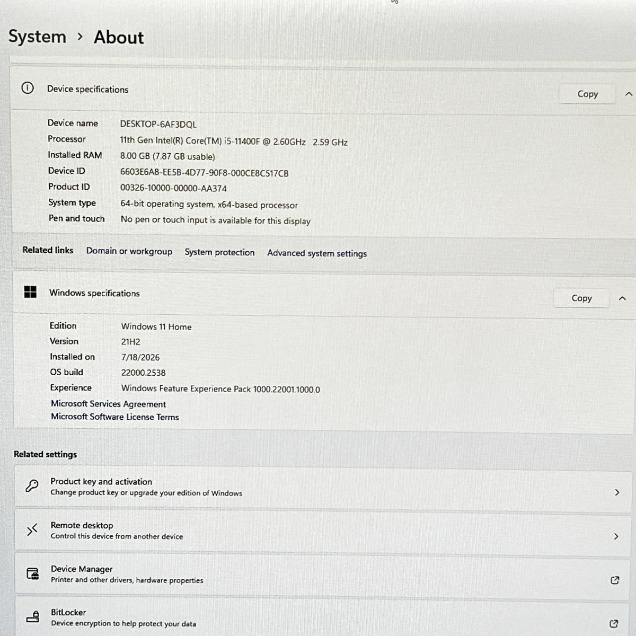The width and height of the screenshot is (636, 636).
Task: Click the 64-bit operating system text
Action: click(x=209, y=205)
